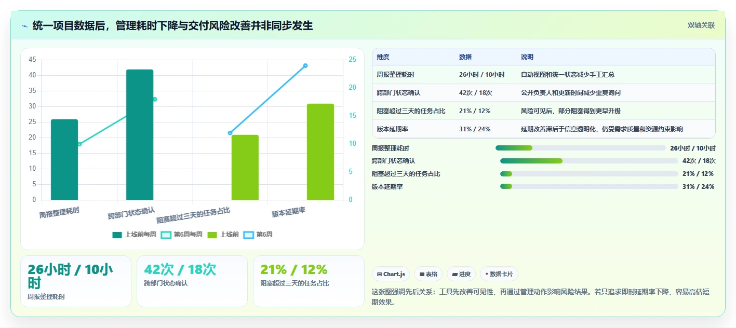Select the Chart.js chip
The width and height of the screenshot is (736, 328).
391,274
